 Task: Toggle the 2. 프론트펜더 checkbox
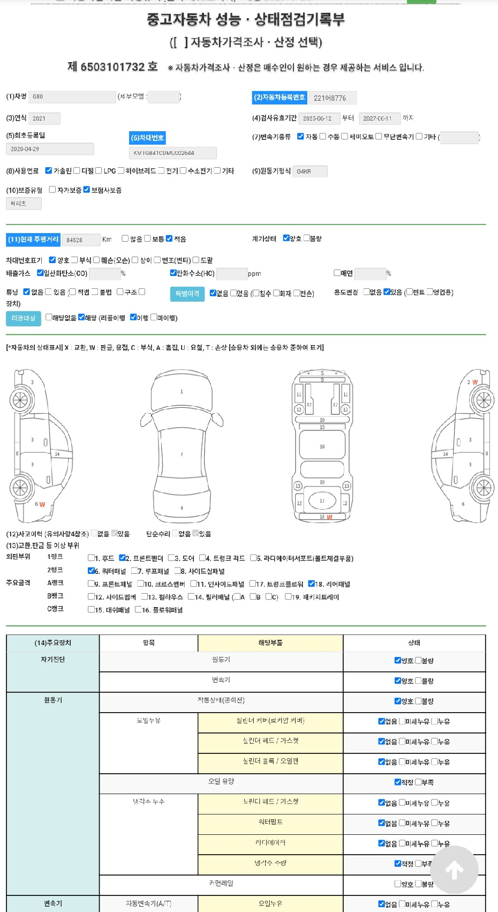[122, 558]
